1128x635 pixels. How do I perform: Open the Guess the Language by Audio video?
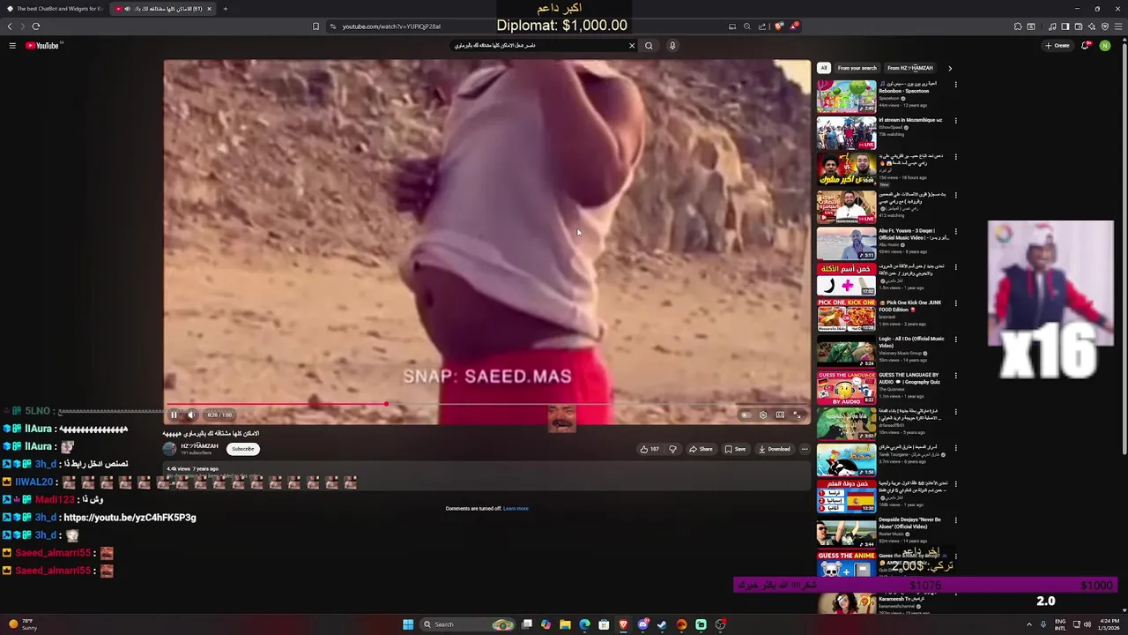[846, 387]
